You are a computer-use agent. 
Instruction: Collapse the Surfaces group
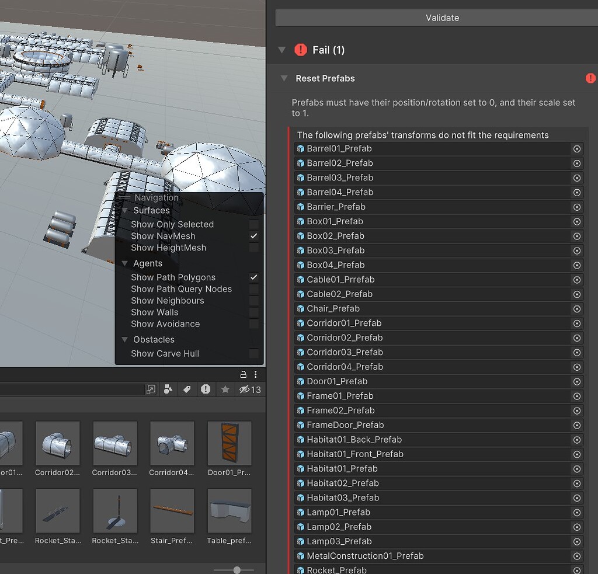click(124, 210)
